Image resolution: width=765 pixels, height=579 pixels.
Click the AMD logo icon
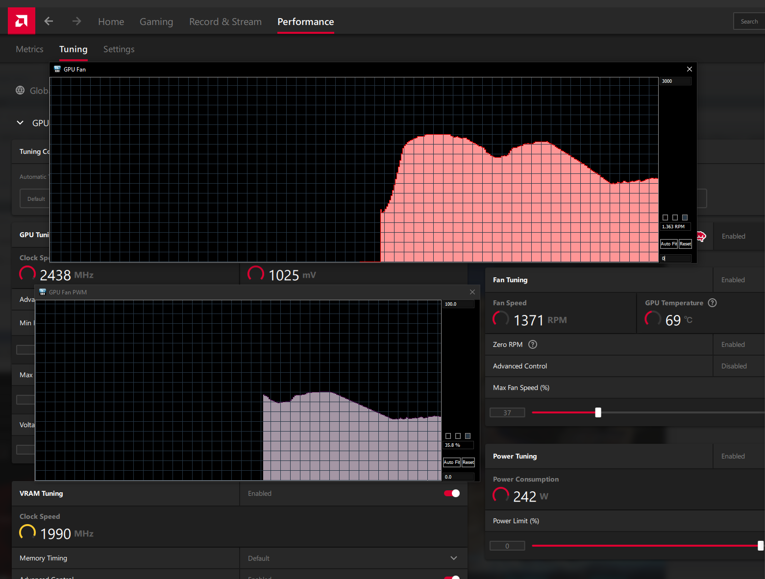click(22, 21)
